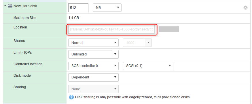Open the Disk mode Dependent dropdown
The width and height of the screenshot is (252, 104).
click(93, 77)
